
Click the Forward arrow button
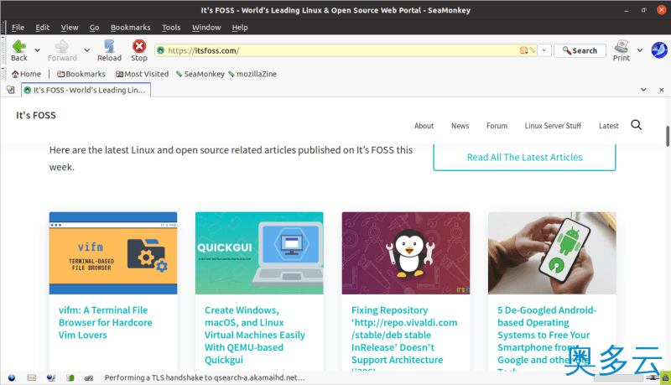click(x=62, y=50)
